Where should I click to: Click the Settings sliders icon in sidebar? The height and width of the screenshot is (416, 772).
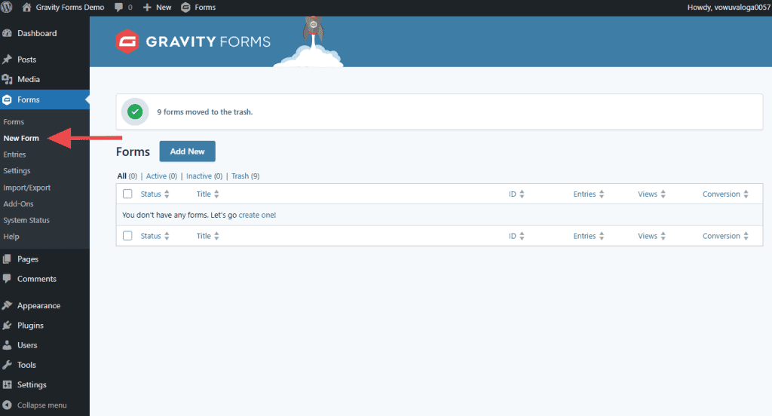point(7,384)
